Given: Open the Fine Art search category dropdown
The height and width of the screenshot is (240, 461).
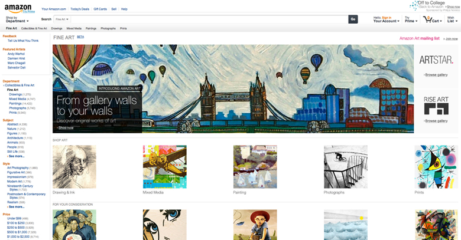Looking at the screenshot, I should 62,19.
